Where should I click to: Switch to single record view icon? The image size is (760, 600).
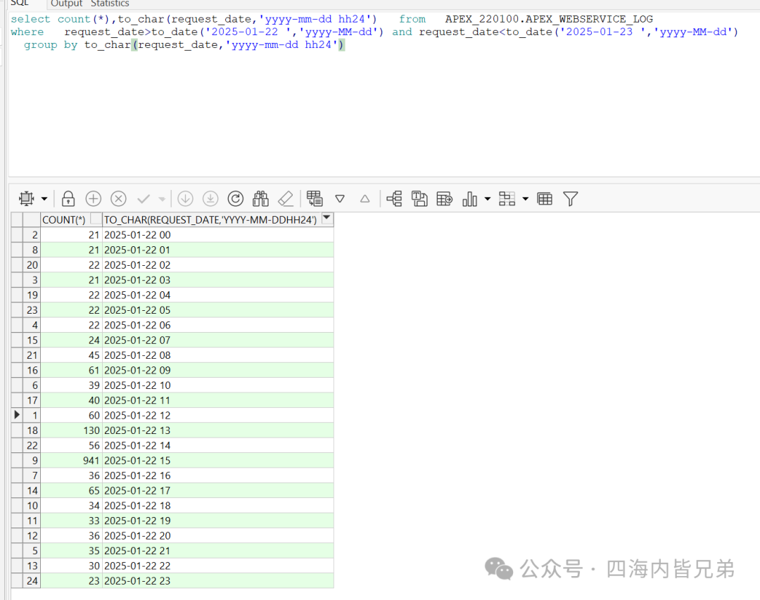pyautogui.click(x=445, y=198)
